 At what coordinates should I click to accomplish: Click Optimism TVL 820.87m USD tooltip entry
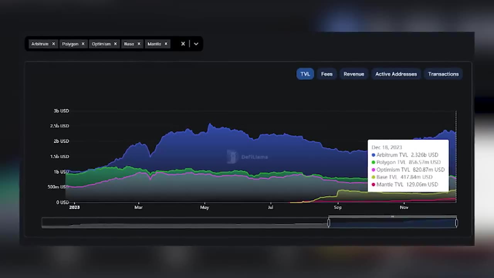click(408, 170)
